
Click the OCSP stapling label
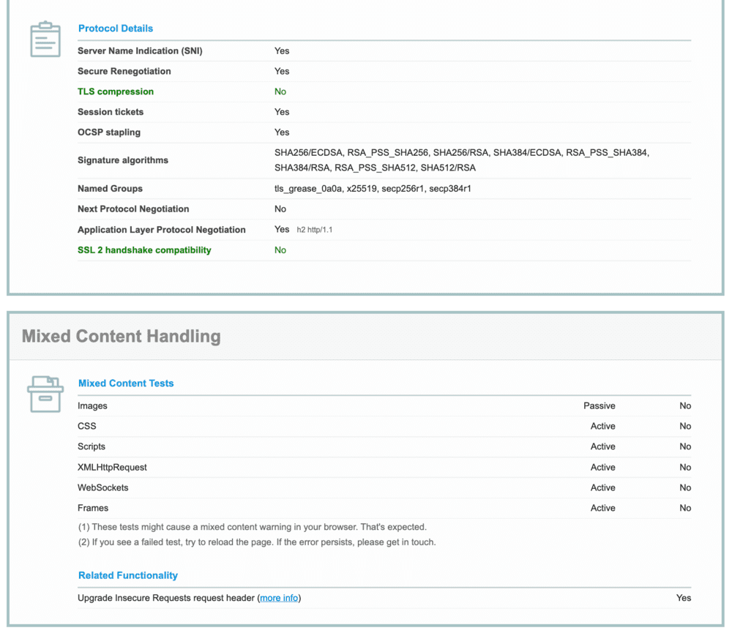(109, 132)
